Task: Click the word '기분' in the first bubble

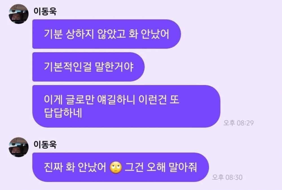Action: click(x=53, y=34)
